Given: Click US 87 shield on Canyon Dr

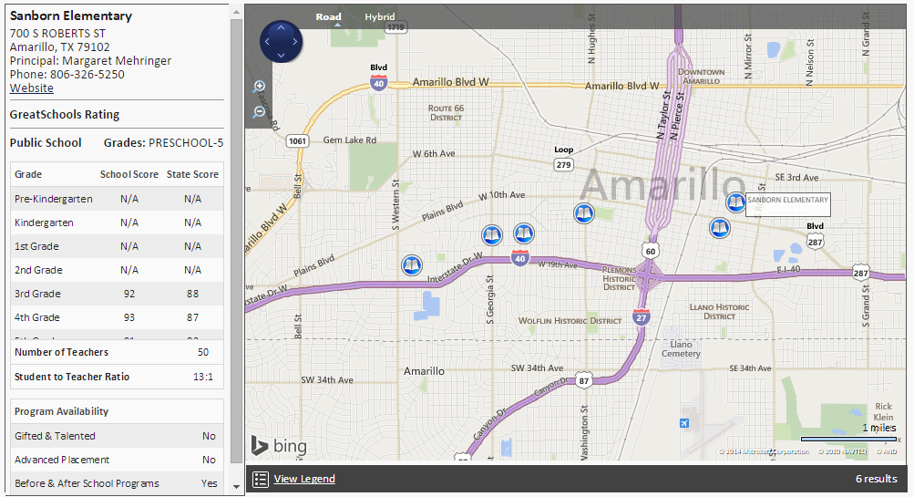Looking at the screenshot, I should pos(583,381).
